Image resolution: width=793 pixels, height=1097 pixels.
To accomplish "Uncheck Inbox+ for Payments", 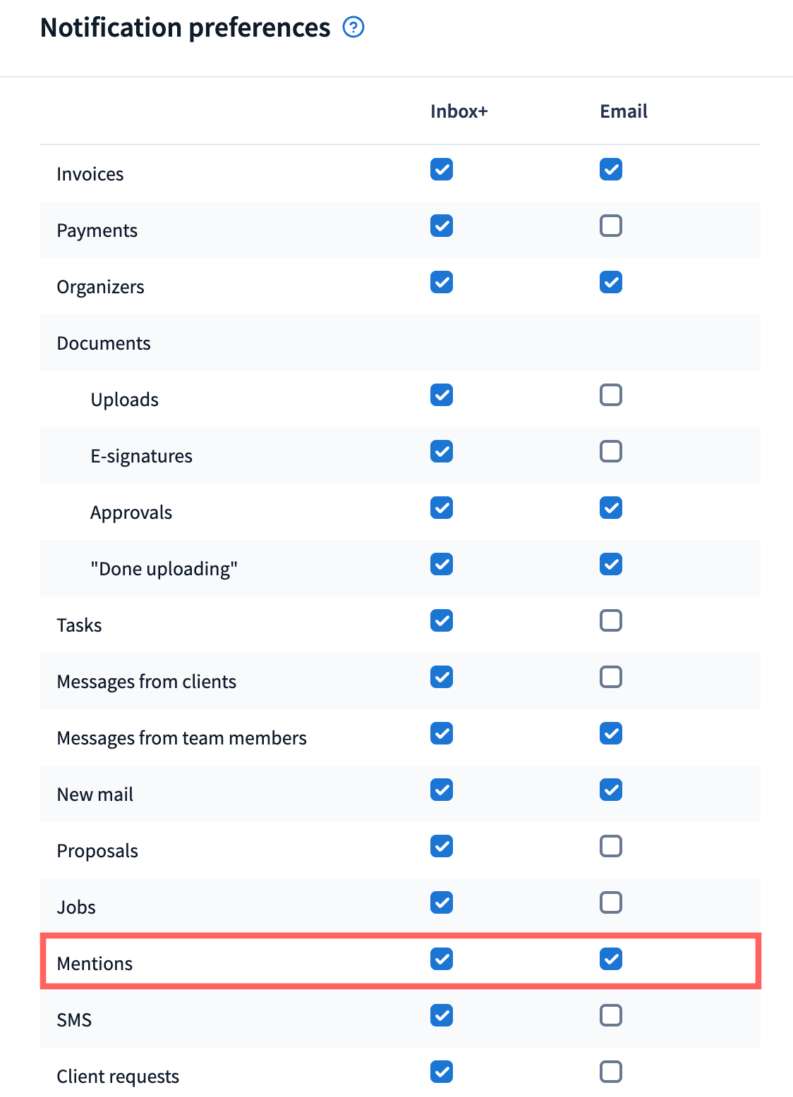I will (442, 226).
